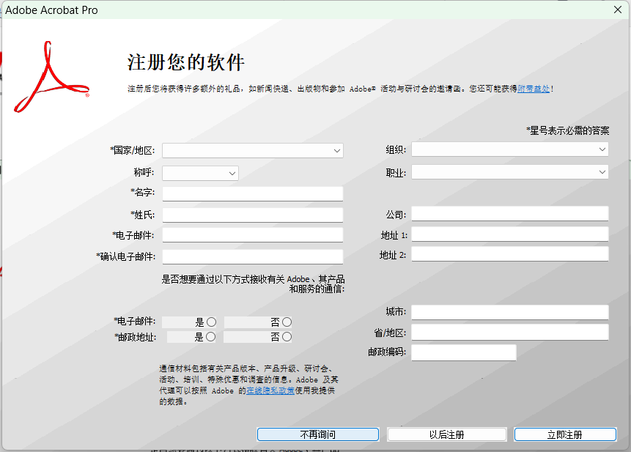631x452 pixels.
Task: Click the 姓氏 last name field
Action: [x=253, y=215]
